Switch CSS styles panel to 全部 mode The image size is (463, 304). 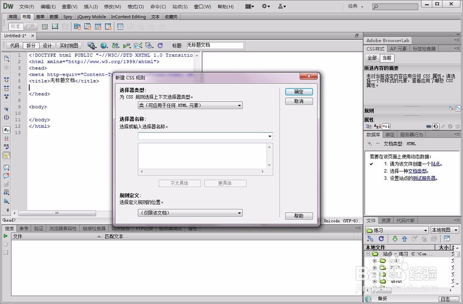coord(373,58)
